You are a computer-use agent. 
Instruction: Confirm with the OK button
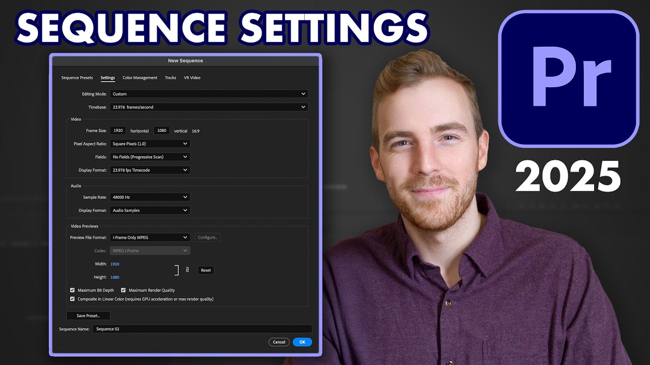pos(302,342)
